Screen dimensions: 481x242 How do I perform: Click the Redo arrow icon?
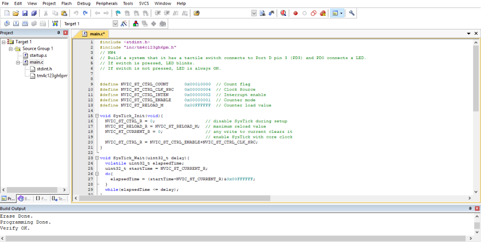[x=85, y=13]
